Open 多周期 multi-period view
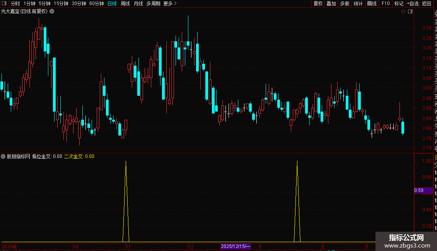The image size is (437, 251). (x=153, y=3)
